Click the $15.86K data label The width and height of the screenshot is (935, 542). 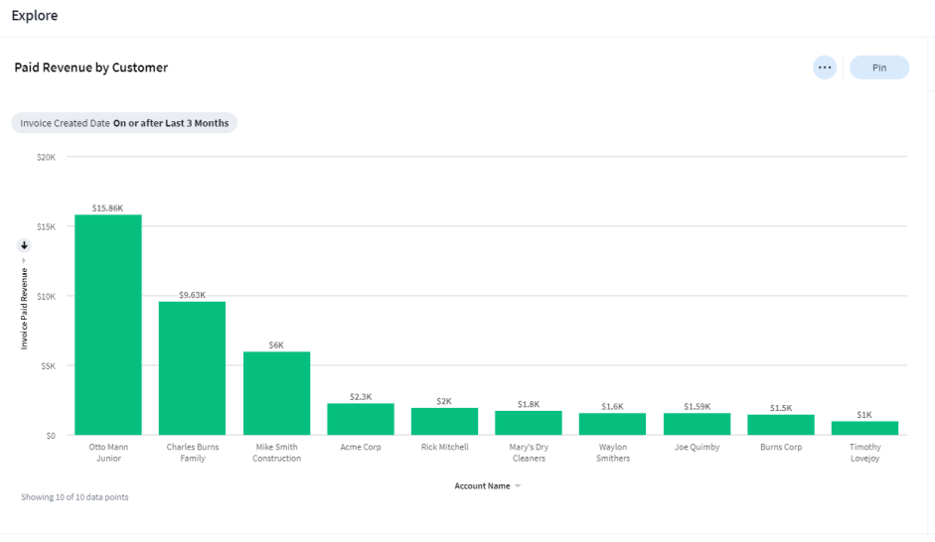click(107, 208)
